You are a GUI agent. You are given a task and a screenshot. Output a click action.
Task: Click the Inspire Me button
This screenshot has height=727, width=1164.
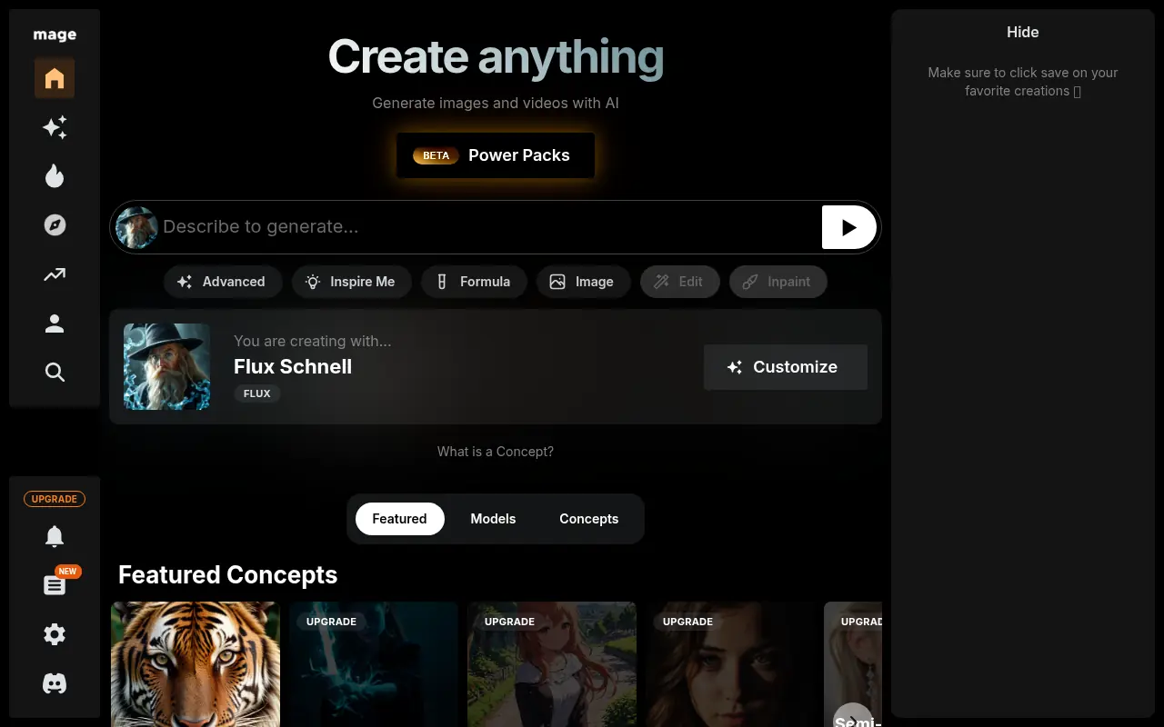[x=351, y=282]
